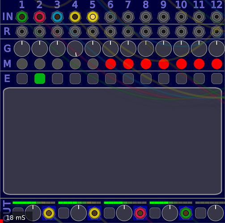The height and width of the screenshot is (223, 225).
Task: Click the G gain knob of channel 10
Action: tap(181, 49)
